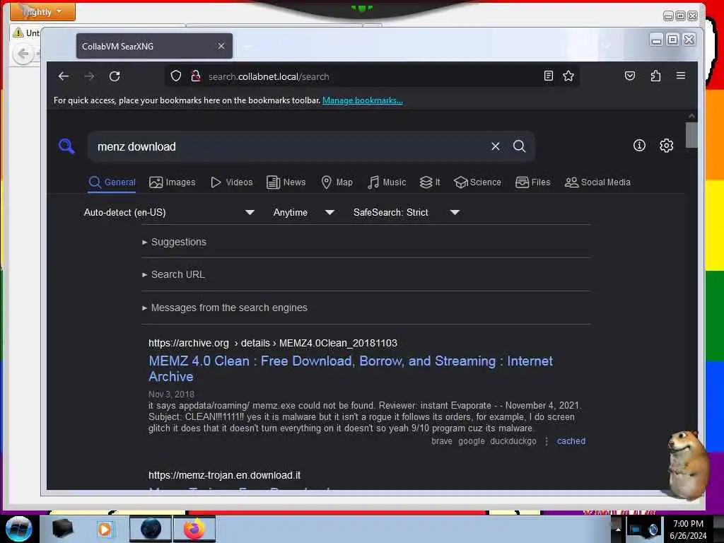Open the extensions puzzle icon
Image resolution: width=724 pixels, height=543 pixels.
tap(655, 76)
